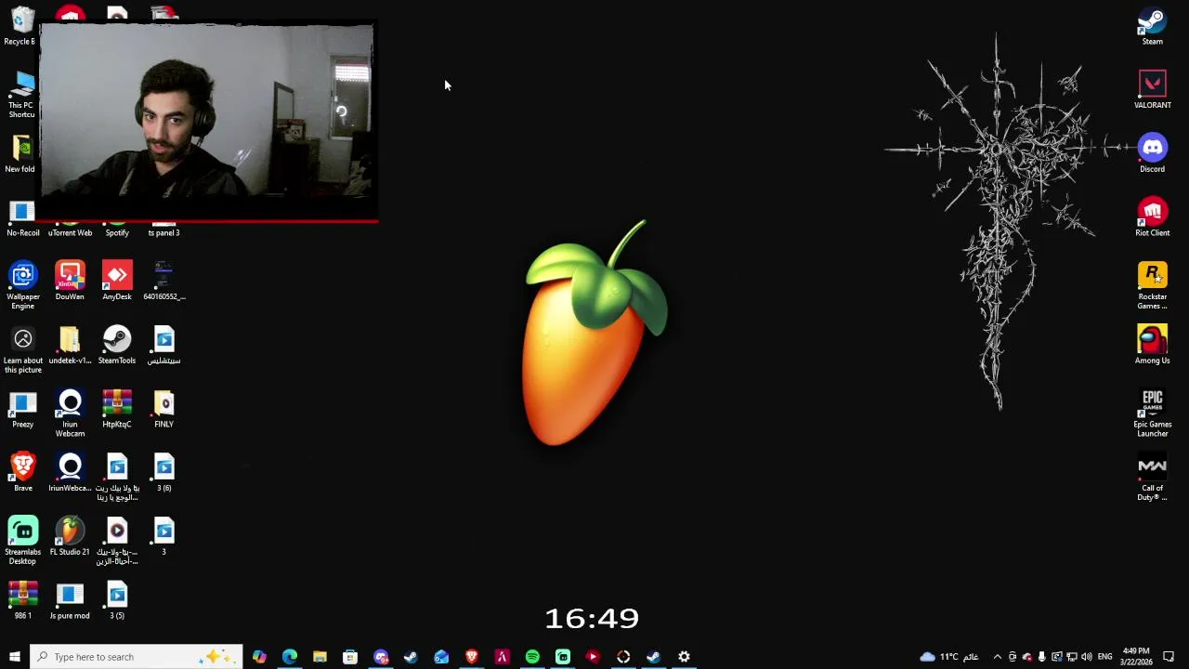Select the HtpKtqC archive icon
This screenshot has height=669, width=1189.
(117, 409)
